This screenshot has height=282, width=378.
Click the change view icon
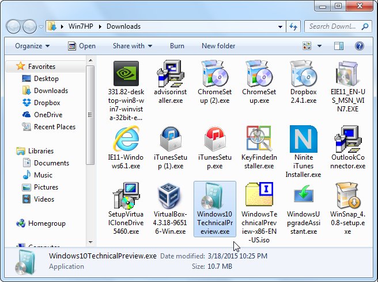[x=307, y=46]
